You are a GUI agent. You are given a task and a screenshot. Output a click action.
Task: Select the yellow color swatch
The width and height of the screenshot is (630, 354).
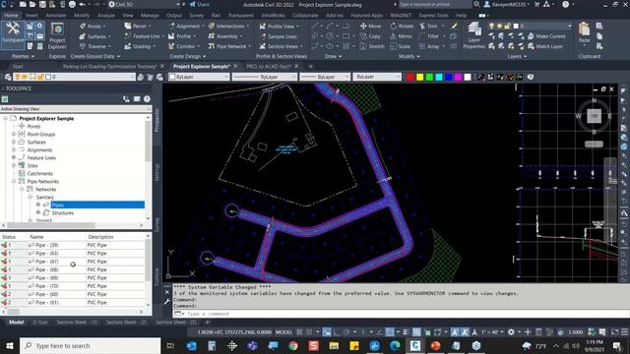click(x=420, y=77)
